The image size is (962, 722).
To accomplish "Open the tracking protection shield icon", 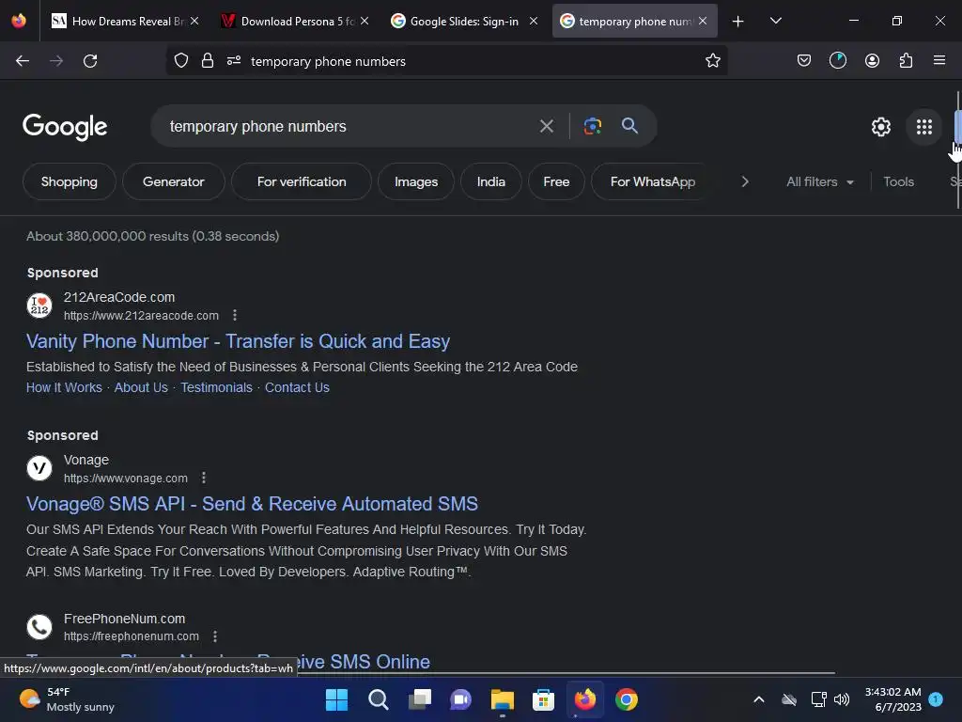I will click(181, 61).
